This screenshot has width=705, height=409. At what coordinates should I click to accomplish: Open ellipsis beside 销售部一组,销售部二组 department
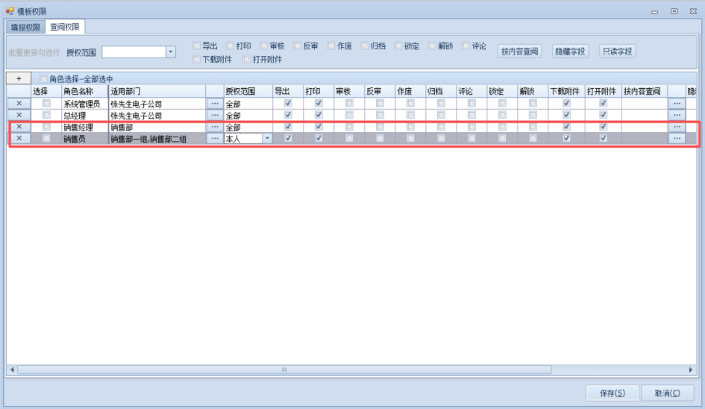point(215,138)
